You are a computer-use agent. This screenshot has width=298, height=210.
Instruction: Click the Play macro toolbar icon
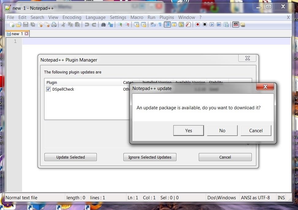click(x=212, y=25)
